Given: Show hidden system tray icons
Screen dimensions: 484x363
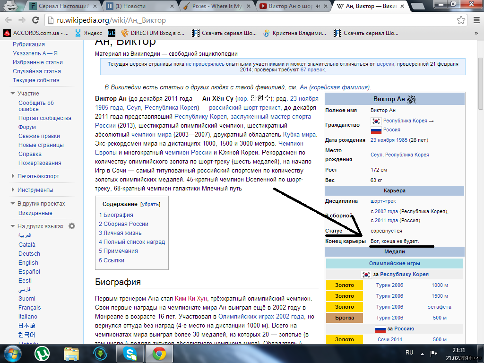Looking at the screenshot, I should pyautogui.click(x=422, y=354).
